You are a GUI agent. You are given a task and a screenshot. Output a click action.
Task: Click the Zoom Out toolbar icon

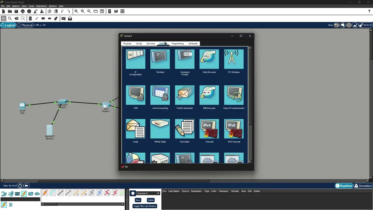(x=89, y=11)
